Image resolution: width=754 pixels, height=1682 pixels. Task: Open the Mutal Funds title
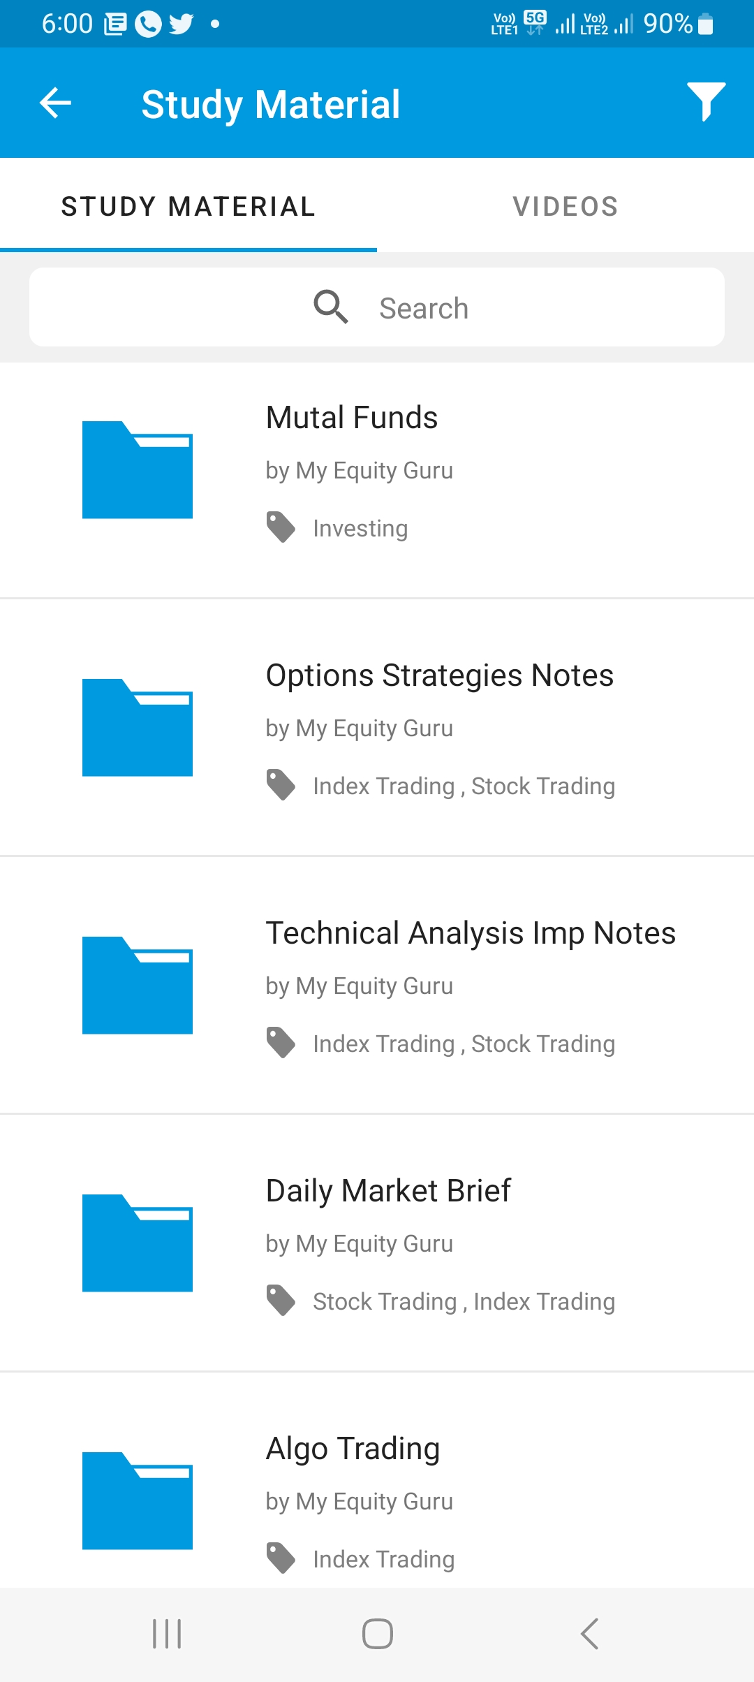pyautogui.click(x=352, y=418)
